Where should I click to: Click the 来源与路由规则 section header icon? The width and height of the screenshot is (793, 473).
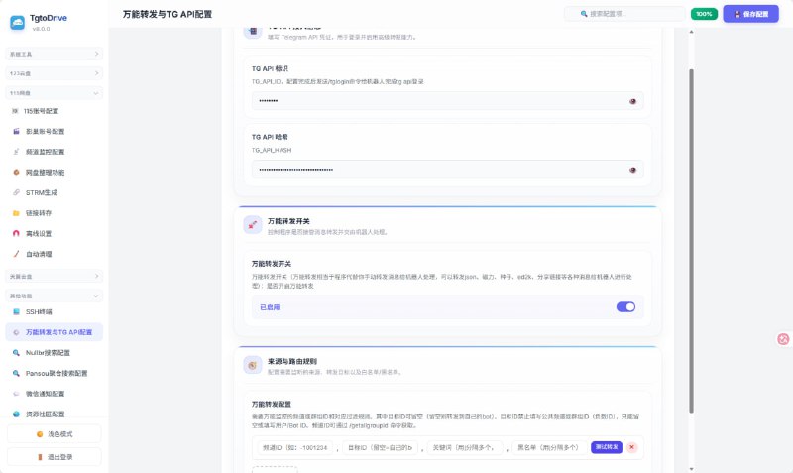coord(253,365)
